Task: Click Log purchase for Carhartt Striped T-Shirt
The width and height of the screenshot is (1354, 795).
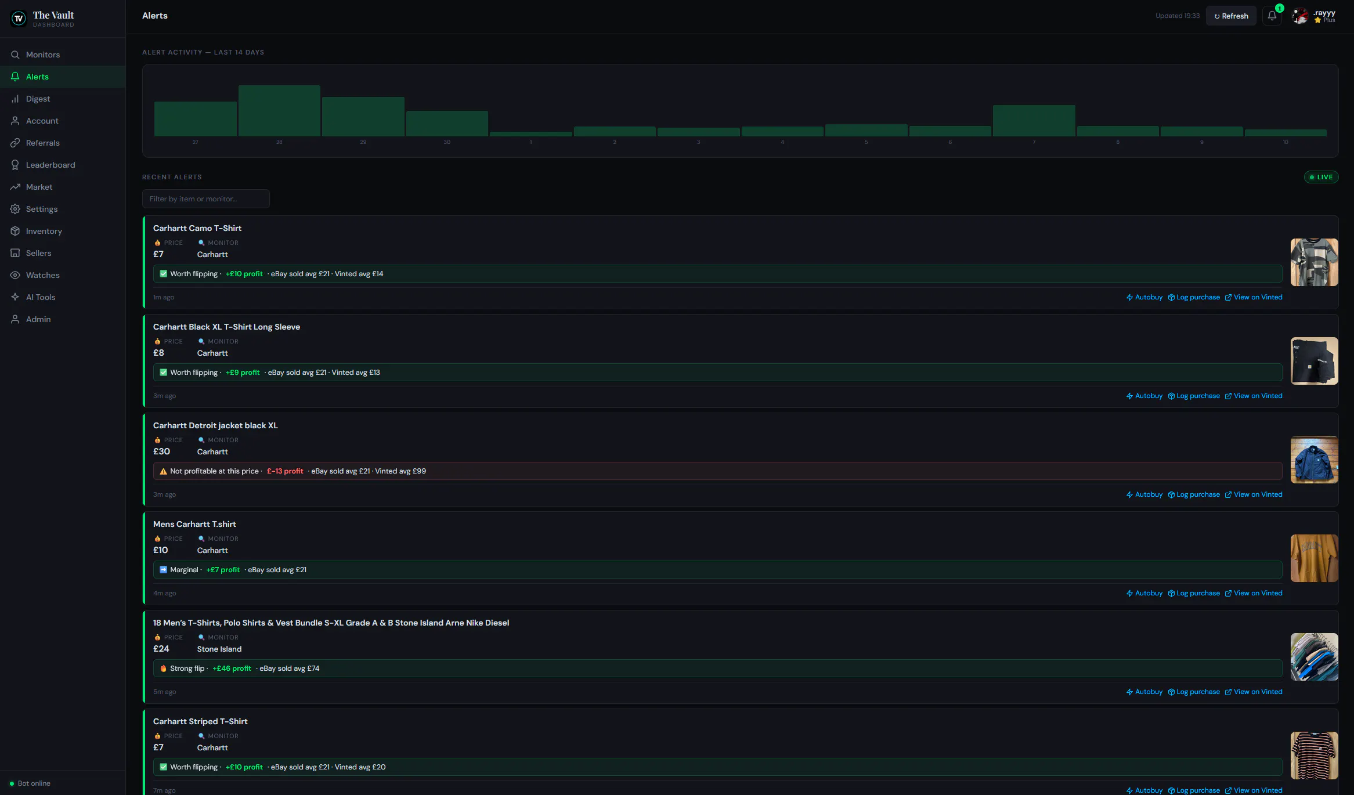Action: (x=1194, y=790)
